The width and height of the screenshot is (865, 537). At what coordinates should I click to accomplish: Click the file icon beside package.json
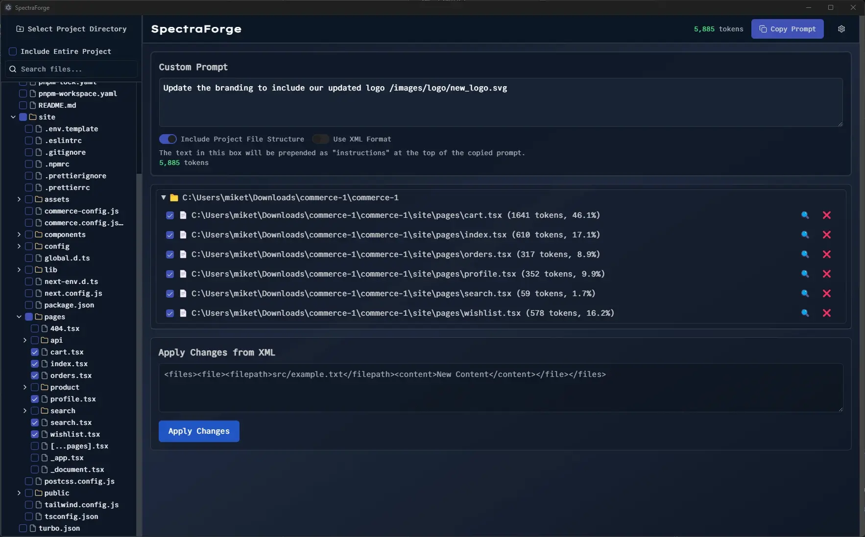(x=39, y=305)
